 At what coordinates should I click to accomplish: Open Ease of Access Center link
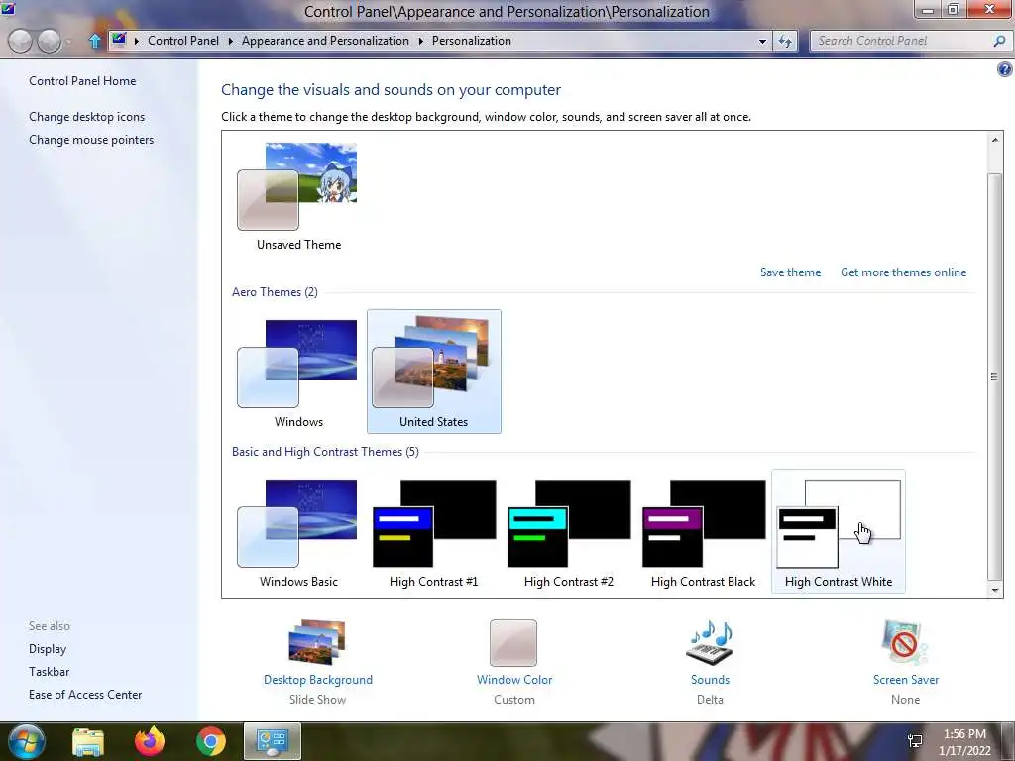coord(85,694)
